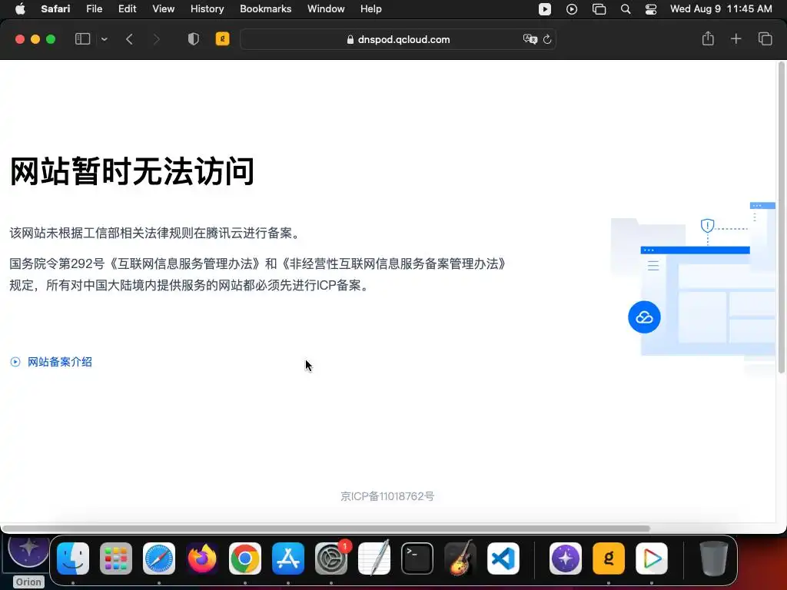787x590 pixels.
Task: Open the History menu
Action: pyautogui.click(x=207, y=8)
